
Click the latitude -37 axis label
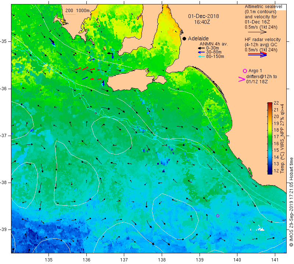pos(4,135)
